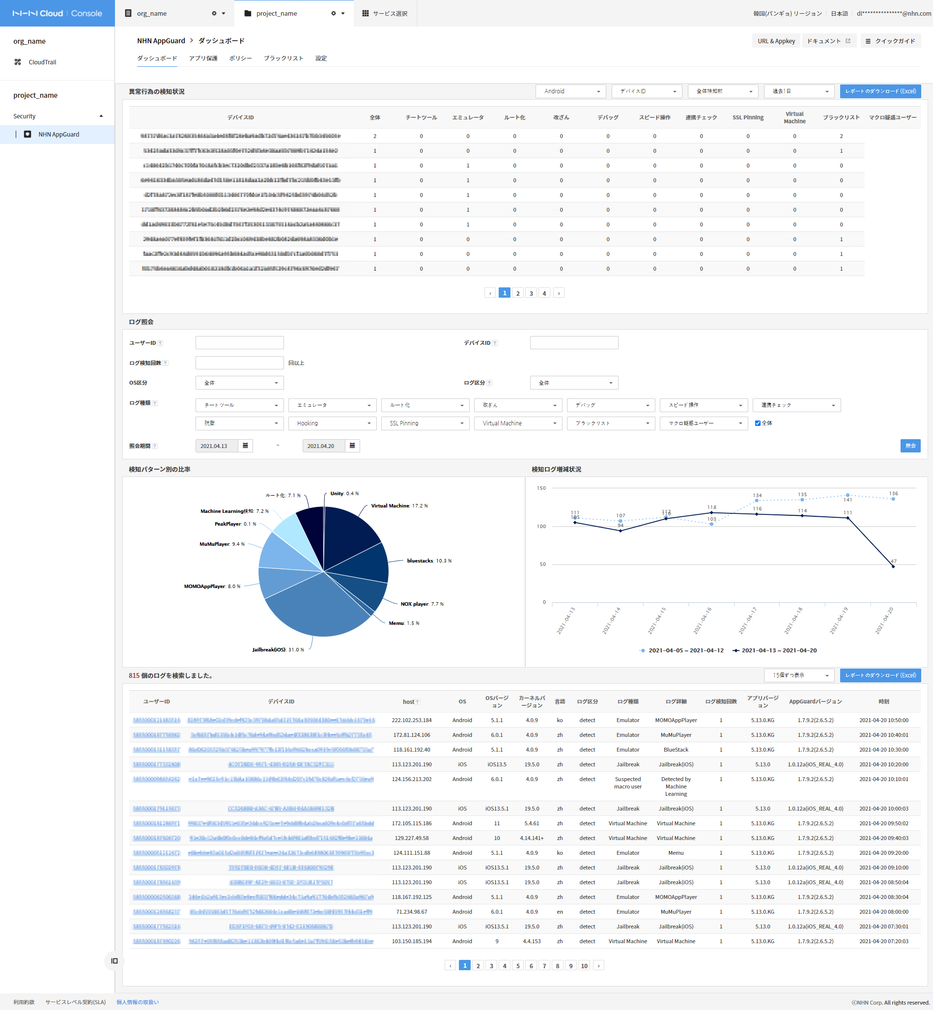Click the クイックガイド menu icon
This screenshot has width=933, height=1010.
click(x=868, y=41)
